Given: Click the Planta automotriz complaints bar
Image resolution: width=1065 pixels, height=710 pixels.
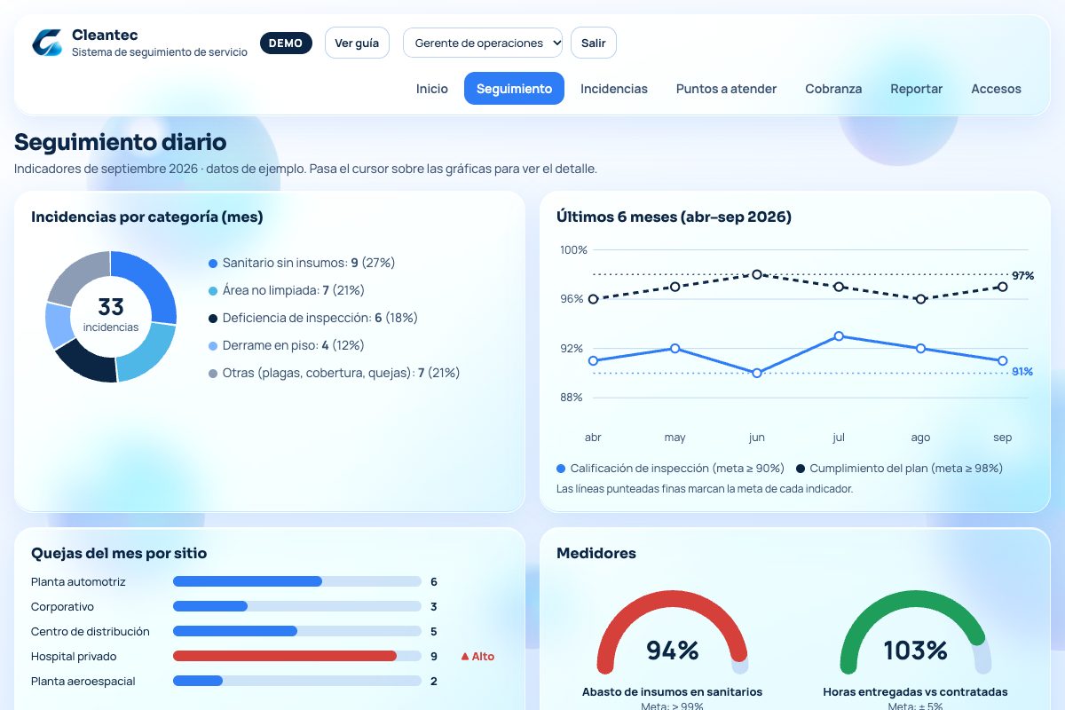Looking at the screenshot, I should [x=296, y=582].
